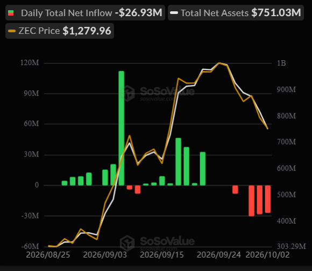
Task: Toggle the Total Net Assets legend
Action: tap(236, 13)
